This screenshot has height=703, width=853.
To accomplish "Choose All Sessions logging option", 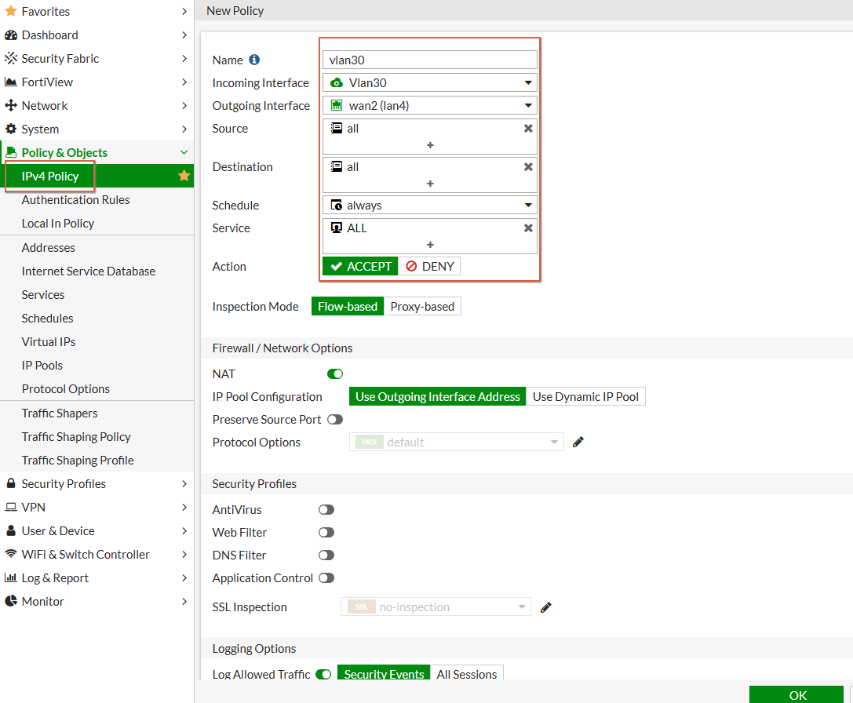I will click(467, 674).
